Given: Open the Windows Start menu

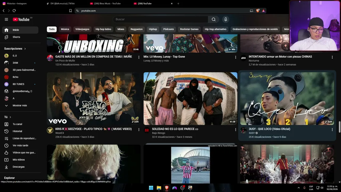Looking at the screenshot, I should 151,188.
